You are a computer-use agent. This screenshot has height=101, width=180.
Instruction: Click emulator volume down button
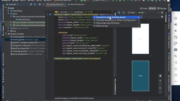(175, 31)
